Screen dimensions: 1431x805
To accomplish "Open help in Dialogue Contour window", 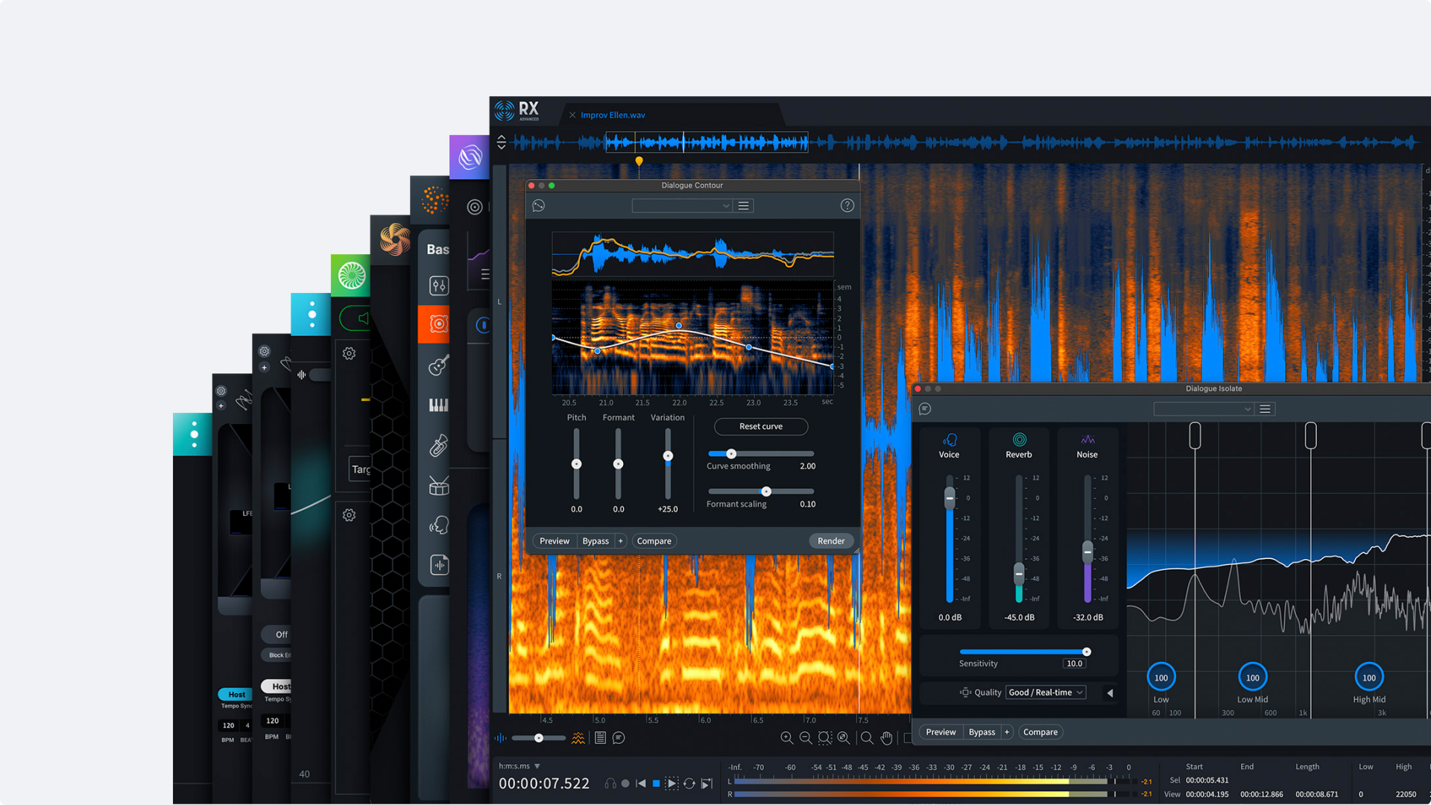I will pyautogui.click(x=847, y=206).
